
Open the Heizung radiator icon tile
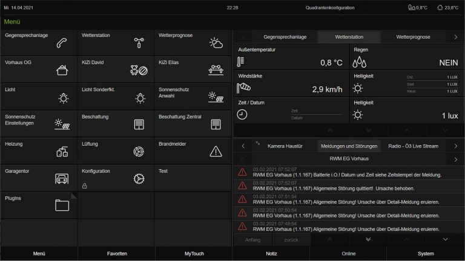[61, 152]
